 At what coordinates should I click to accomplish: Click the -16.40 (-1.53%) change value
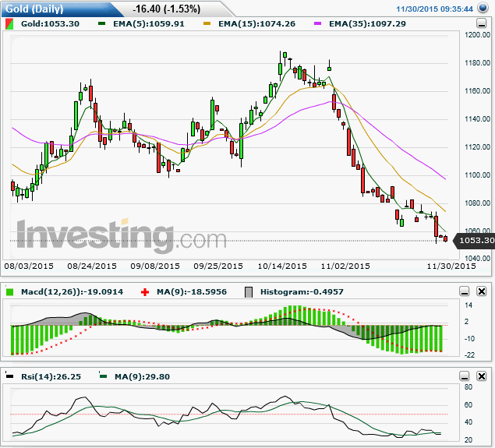(166, 9)
